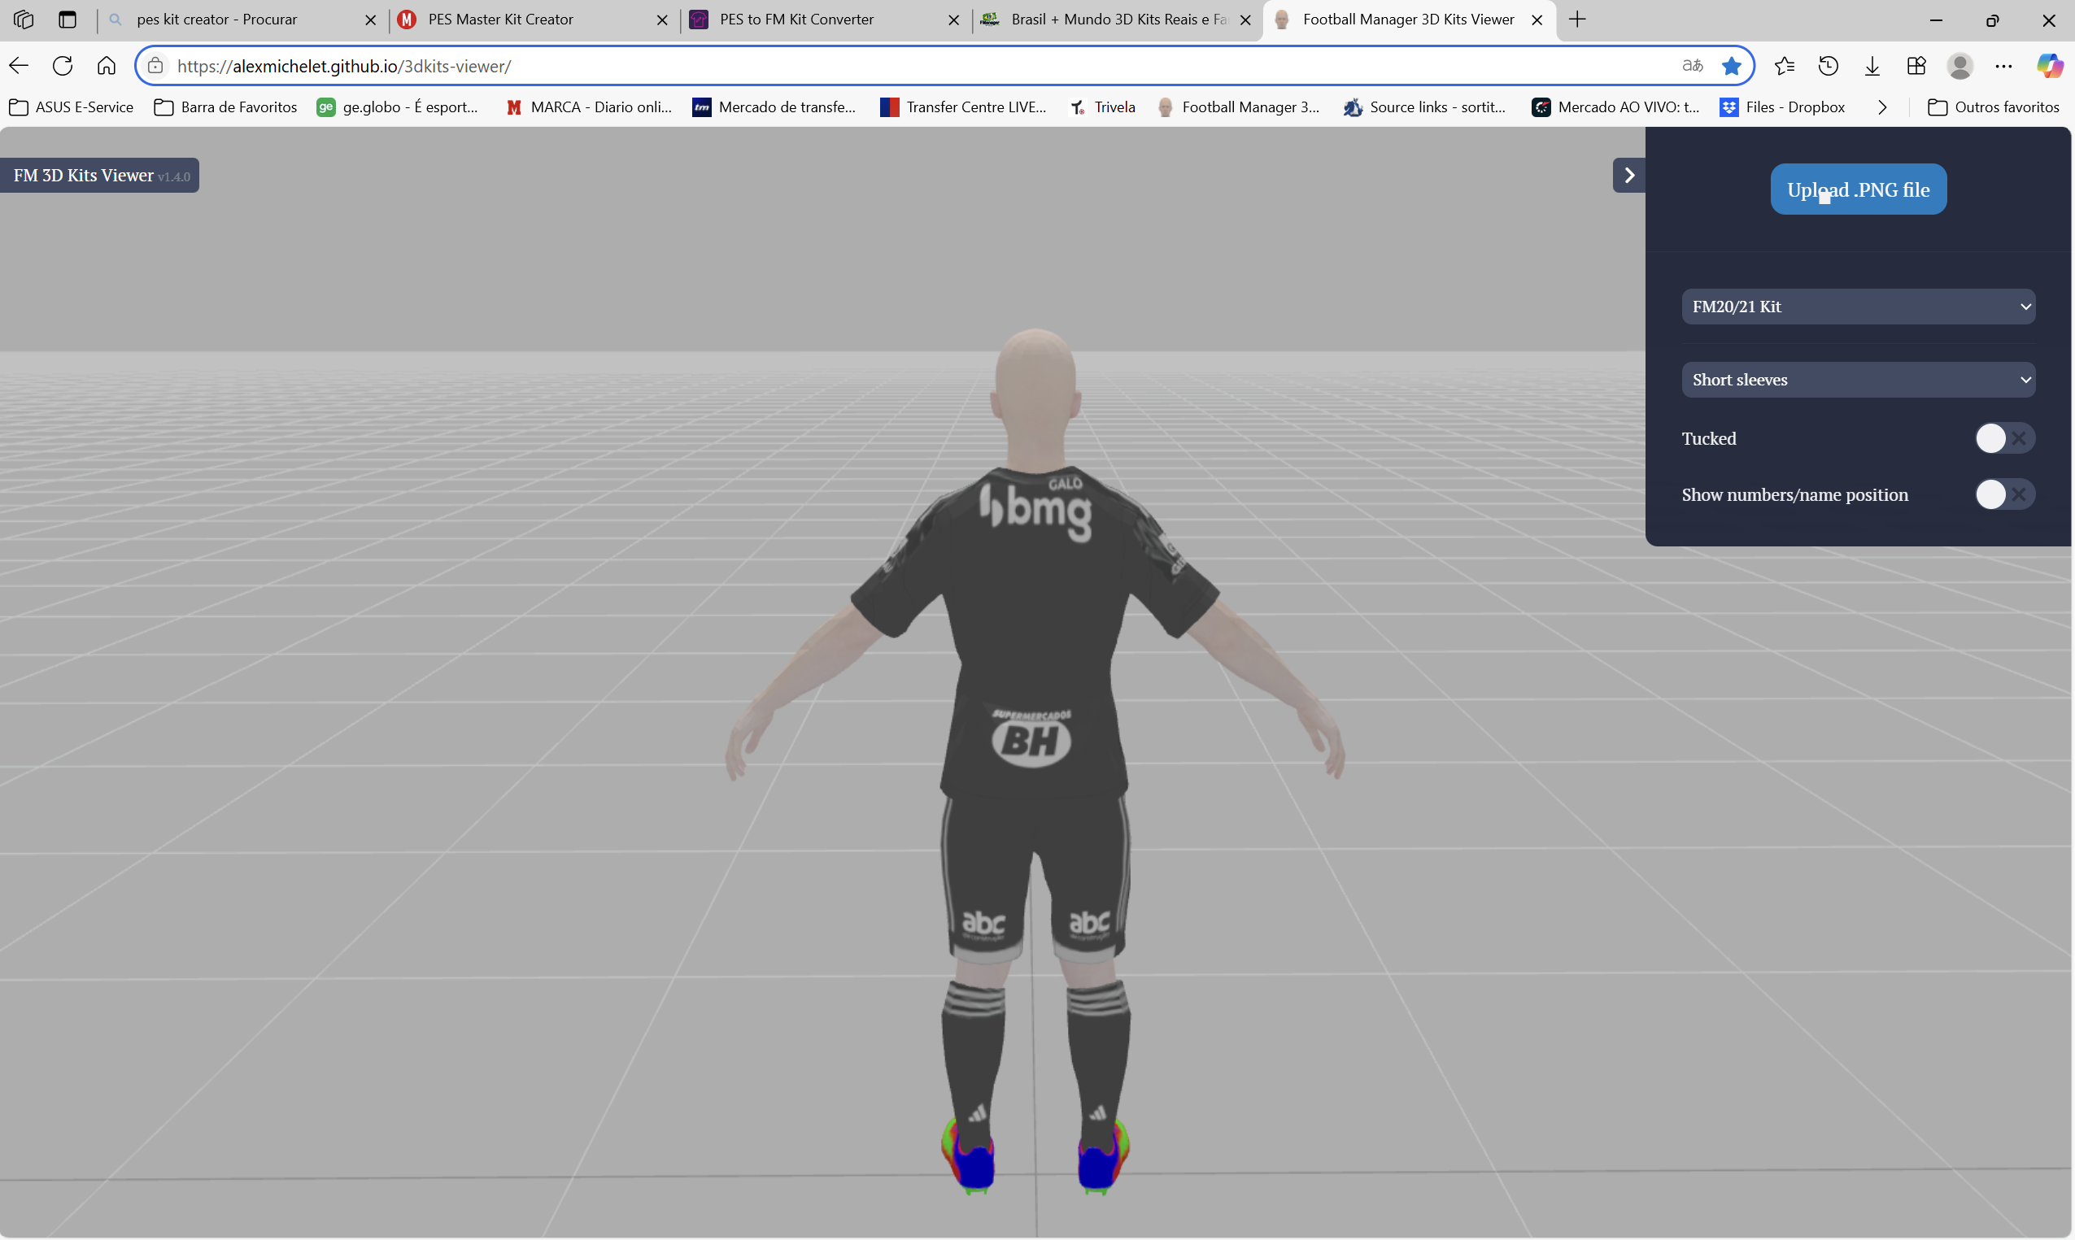The height and width of the screenshot is (1240, 2075).
Task: Click the address bar URL field
Action: (835, 66)
